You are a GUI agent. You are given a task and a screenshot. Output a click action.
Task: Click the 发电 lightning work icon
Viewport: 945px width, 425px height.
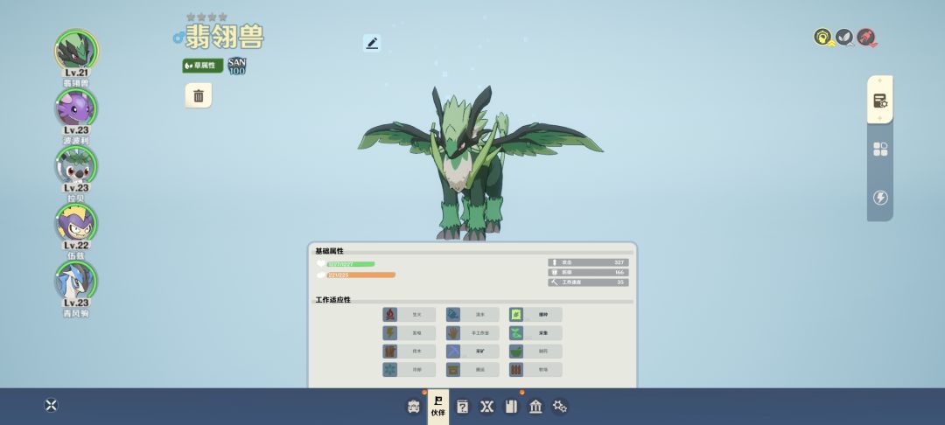click(x=390, y=333)
